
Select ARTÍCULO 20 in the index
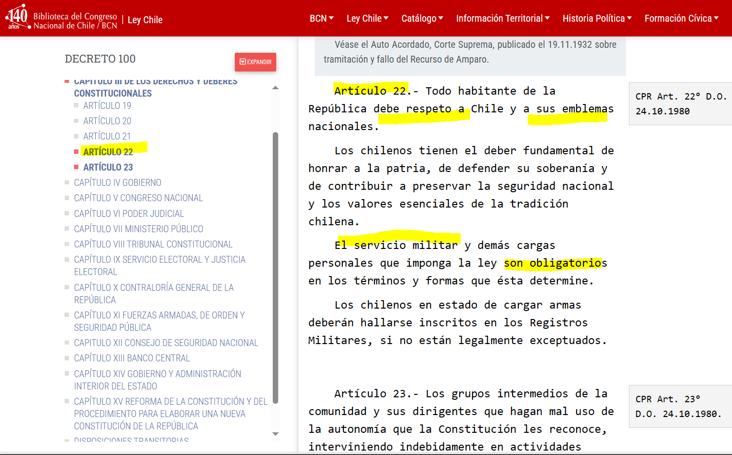(x=107, y=121)
